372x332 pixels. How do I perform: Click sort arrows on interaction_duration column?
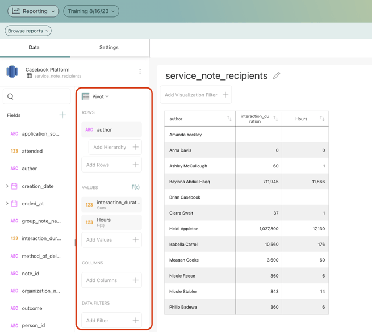pyautogui.click(x=275, y=119)
